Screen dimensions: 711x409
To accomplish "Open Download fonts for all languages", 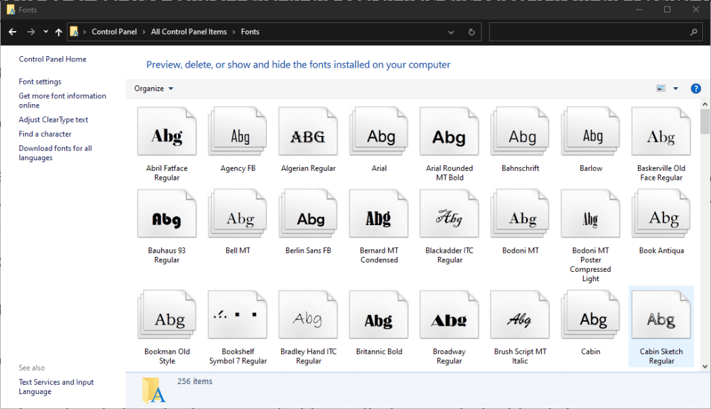I will tap(55, 153).
